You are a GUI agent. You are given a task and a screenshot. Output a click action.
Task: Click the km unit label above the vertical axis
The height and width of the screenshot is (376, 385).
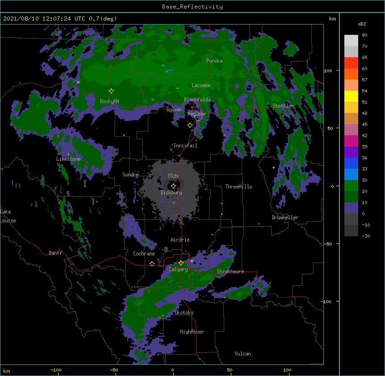(332, 19)
